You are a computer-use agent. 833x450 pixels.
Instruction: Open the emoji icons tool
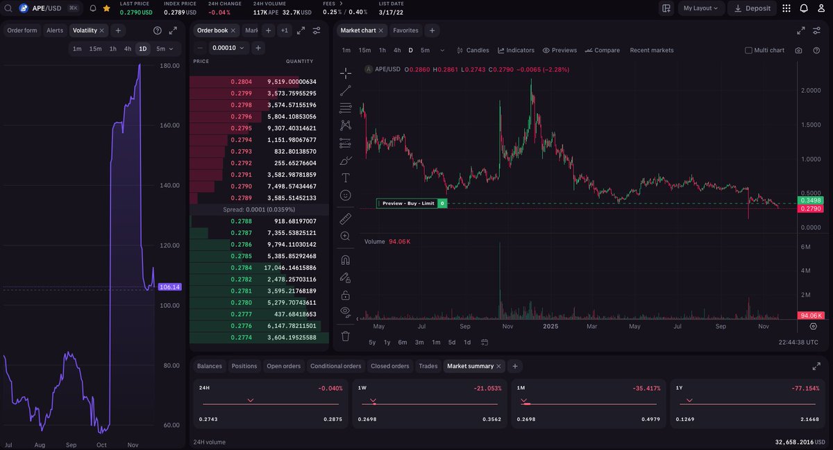tap(345, 196)
